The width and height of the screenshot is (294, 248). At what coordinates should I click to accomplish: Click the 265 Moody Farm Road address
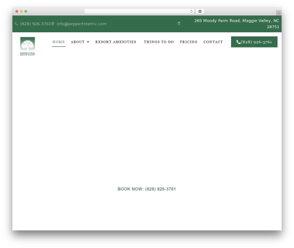point(236,23)
